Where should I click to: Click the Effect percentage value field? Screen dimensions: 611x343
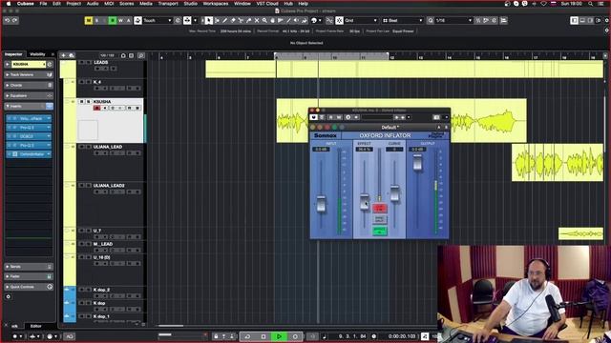point(364,150)
